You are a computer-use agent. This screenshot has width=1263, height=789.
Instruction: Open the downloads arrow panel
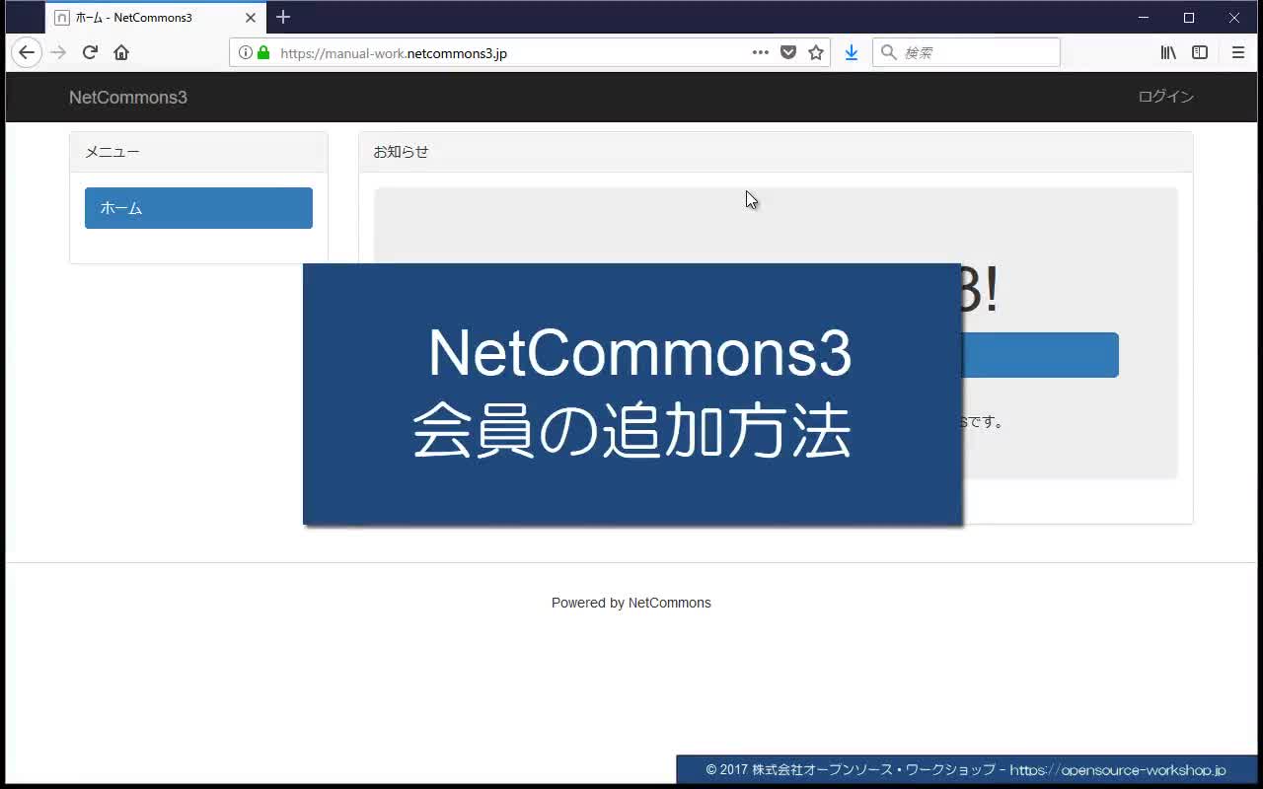point(852,52)
